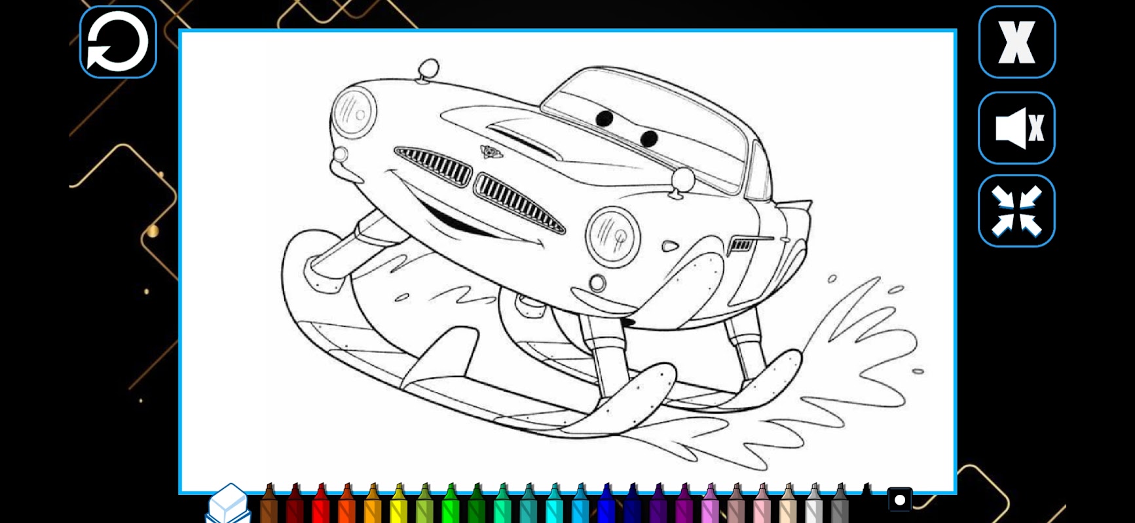Select the bright lime green crayon
The image size is (1135, 523).
click(x=451, y=504)
